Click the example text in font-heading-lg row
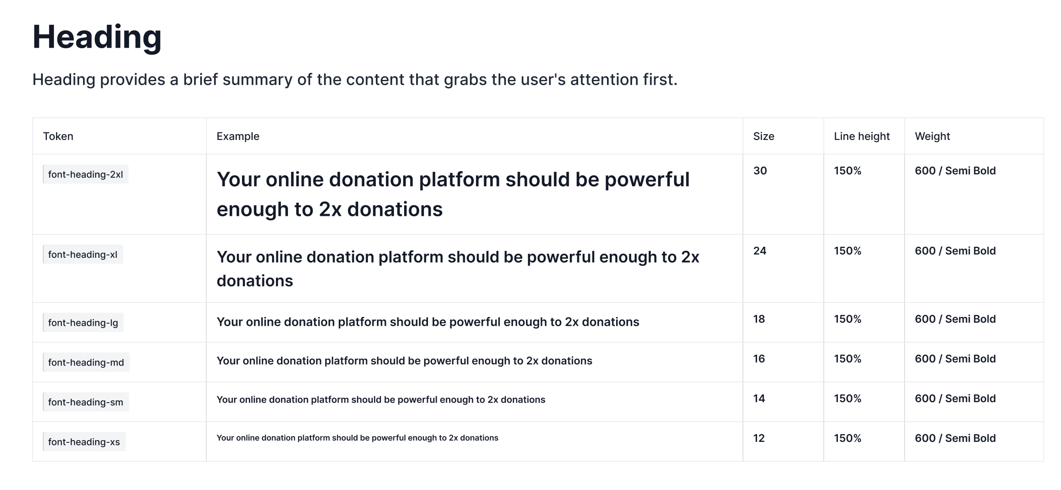Image resolution: width=1061 pixels, height=490 pixels. [x=428, y=322]
